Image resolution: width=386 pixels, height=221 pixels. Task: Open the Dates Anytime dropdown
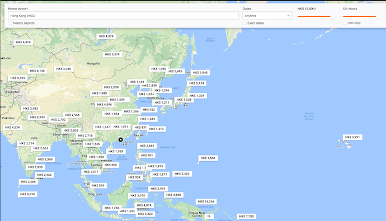(267, 16)
